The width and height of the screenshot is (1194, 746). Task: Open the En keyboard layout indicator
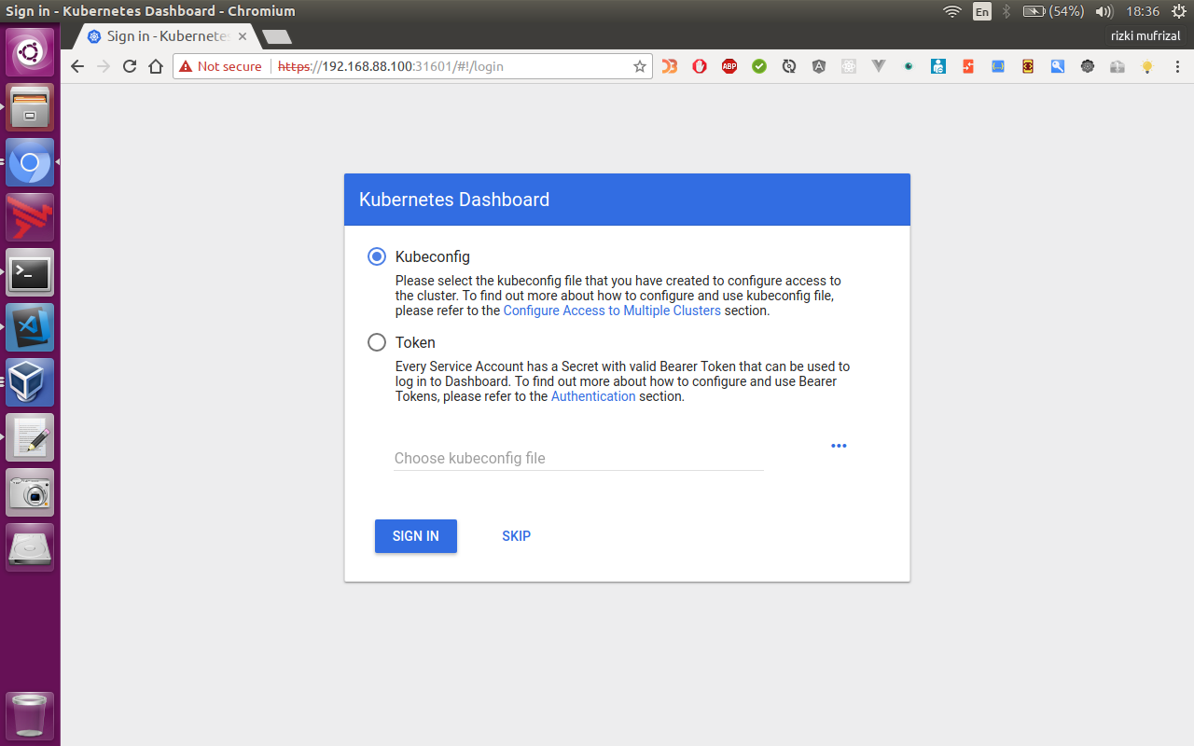tap(981, 11)
